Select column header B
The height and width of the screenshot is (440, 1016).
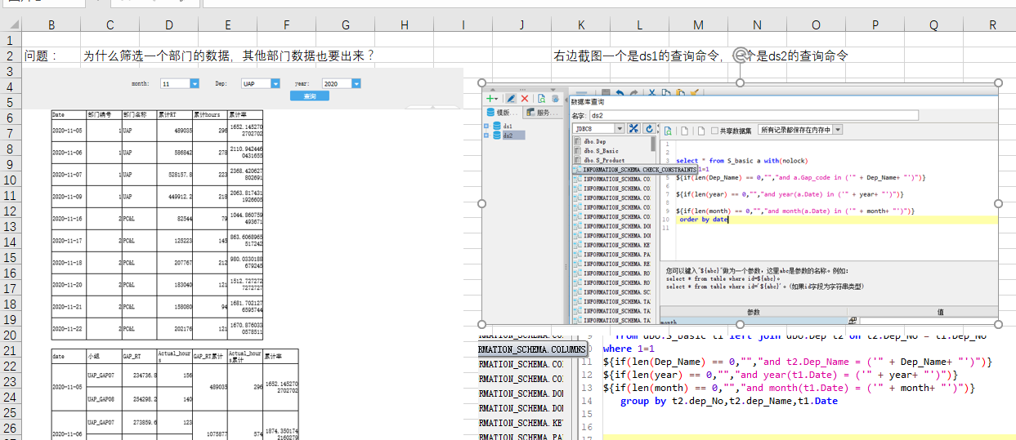point(51,25)
